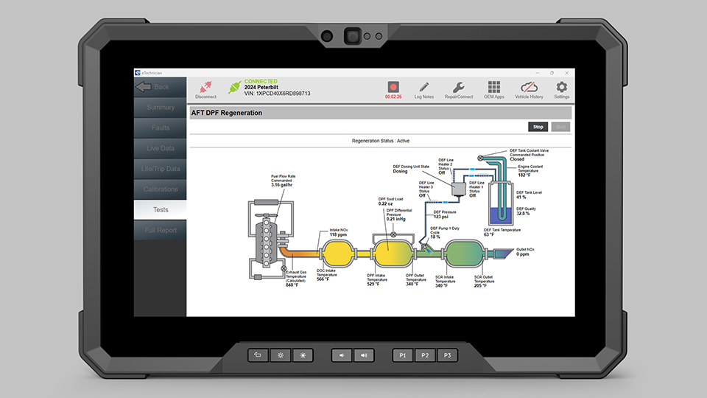Viewport: 707px width, 398px height.
Task: Click the tablet volume up hardware button
Action: click(x=363, y=355)
